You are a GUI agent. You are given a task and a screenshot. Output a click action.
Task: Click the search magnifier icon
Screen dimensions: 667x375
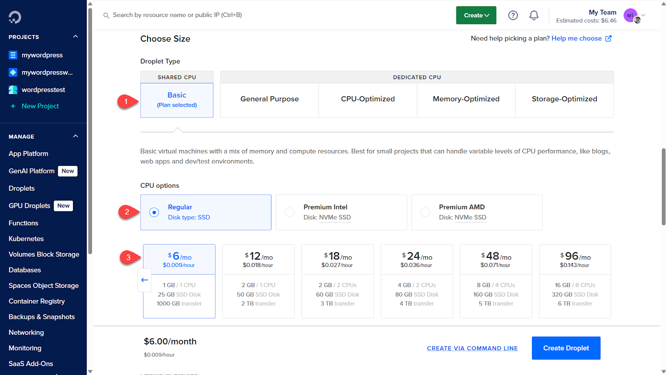pyautogui.click(x=106, y=15)
